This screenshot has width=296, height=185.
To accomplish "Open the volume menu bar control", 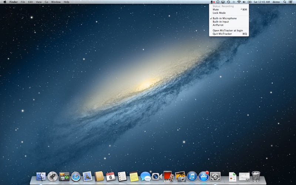I will pos(244,2).
